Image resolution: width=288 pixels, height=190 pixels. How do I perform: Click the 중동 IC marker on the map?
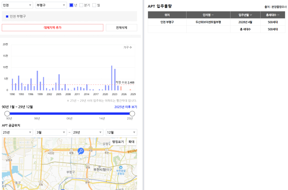88,164
